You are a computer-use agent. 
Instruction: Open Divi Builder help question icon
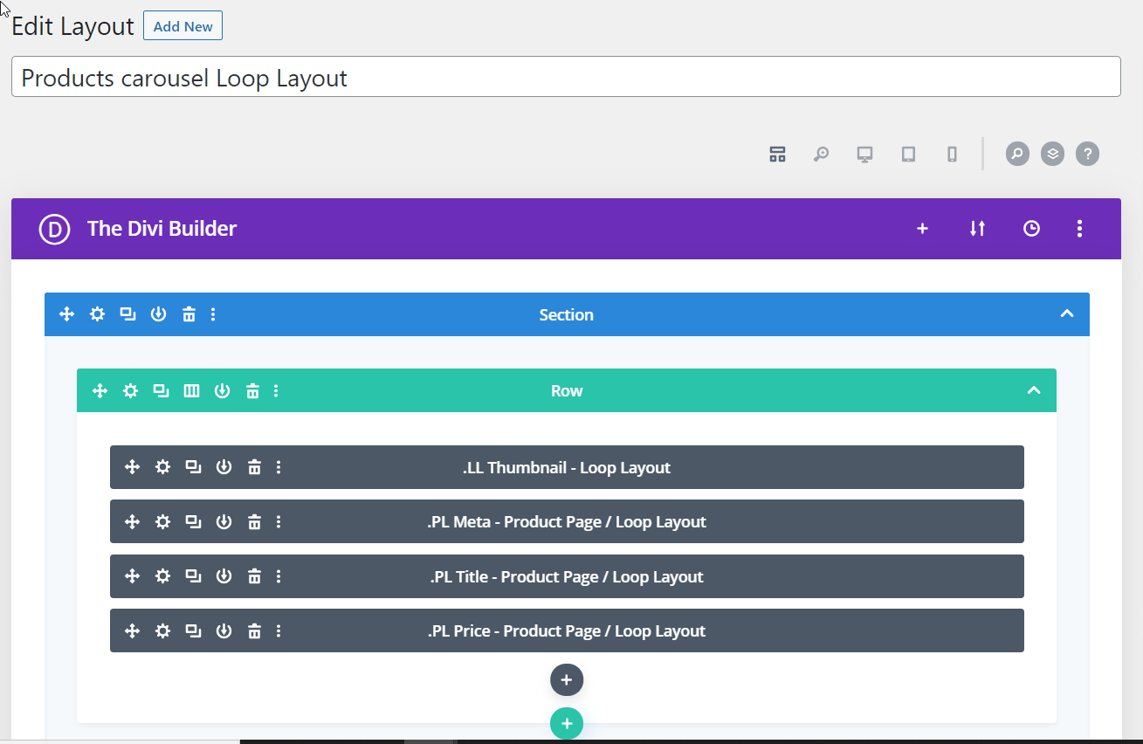point(1087,155)
